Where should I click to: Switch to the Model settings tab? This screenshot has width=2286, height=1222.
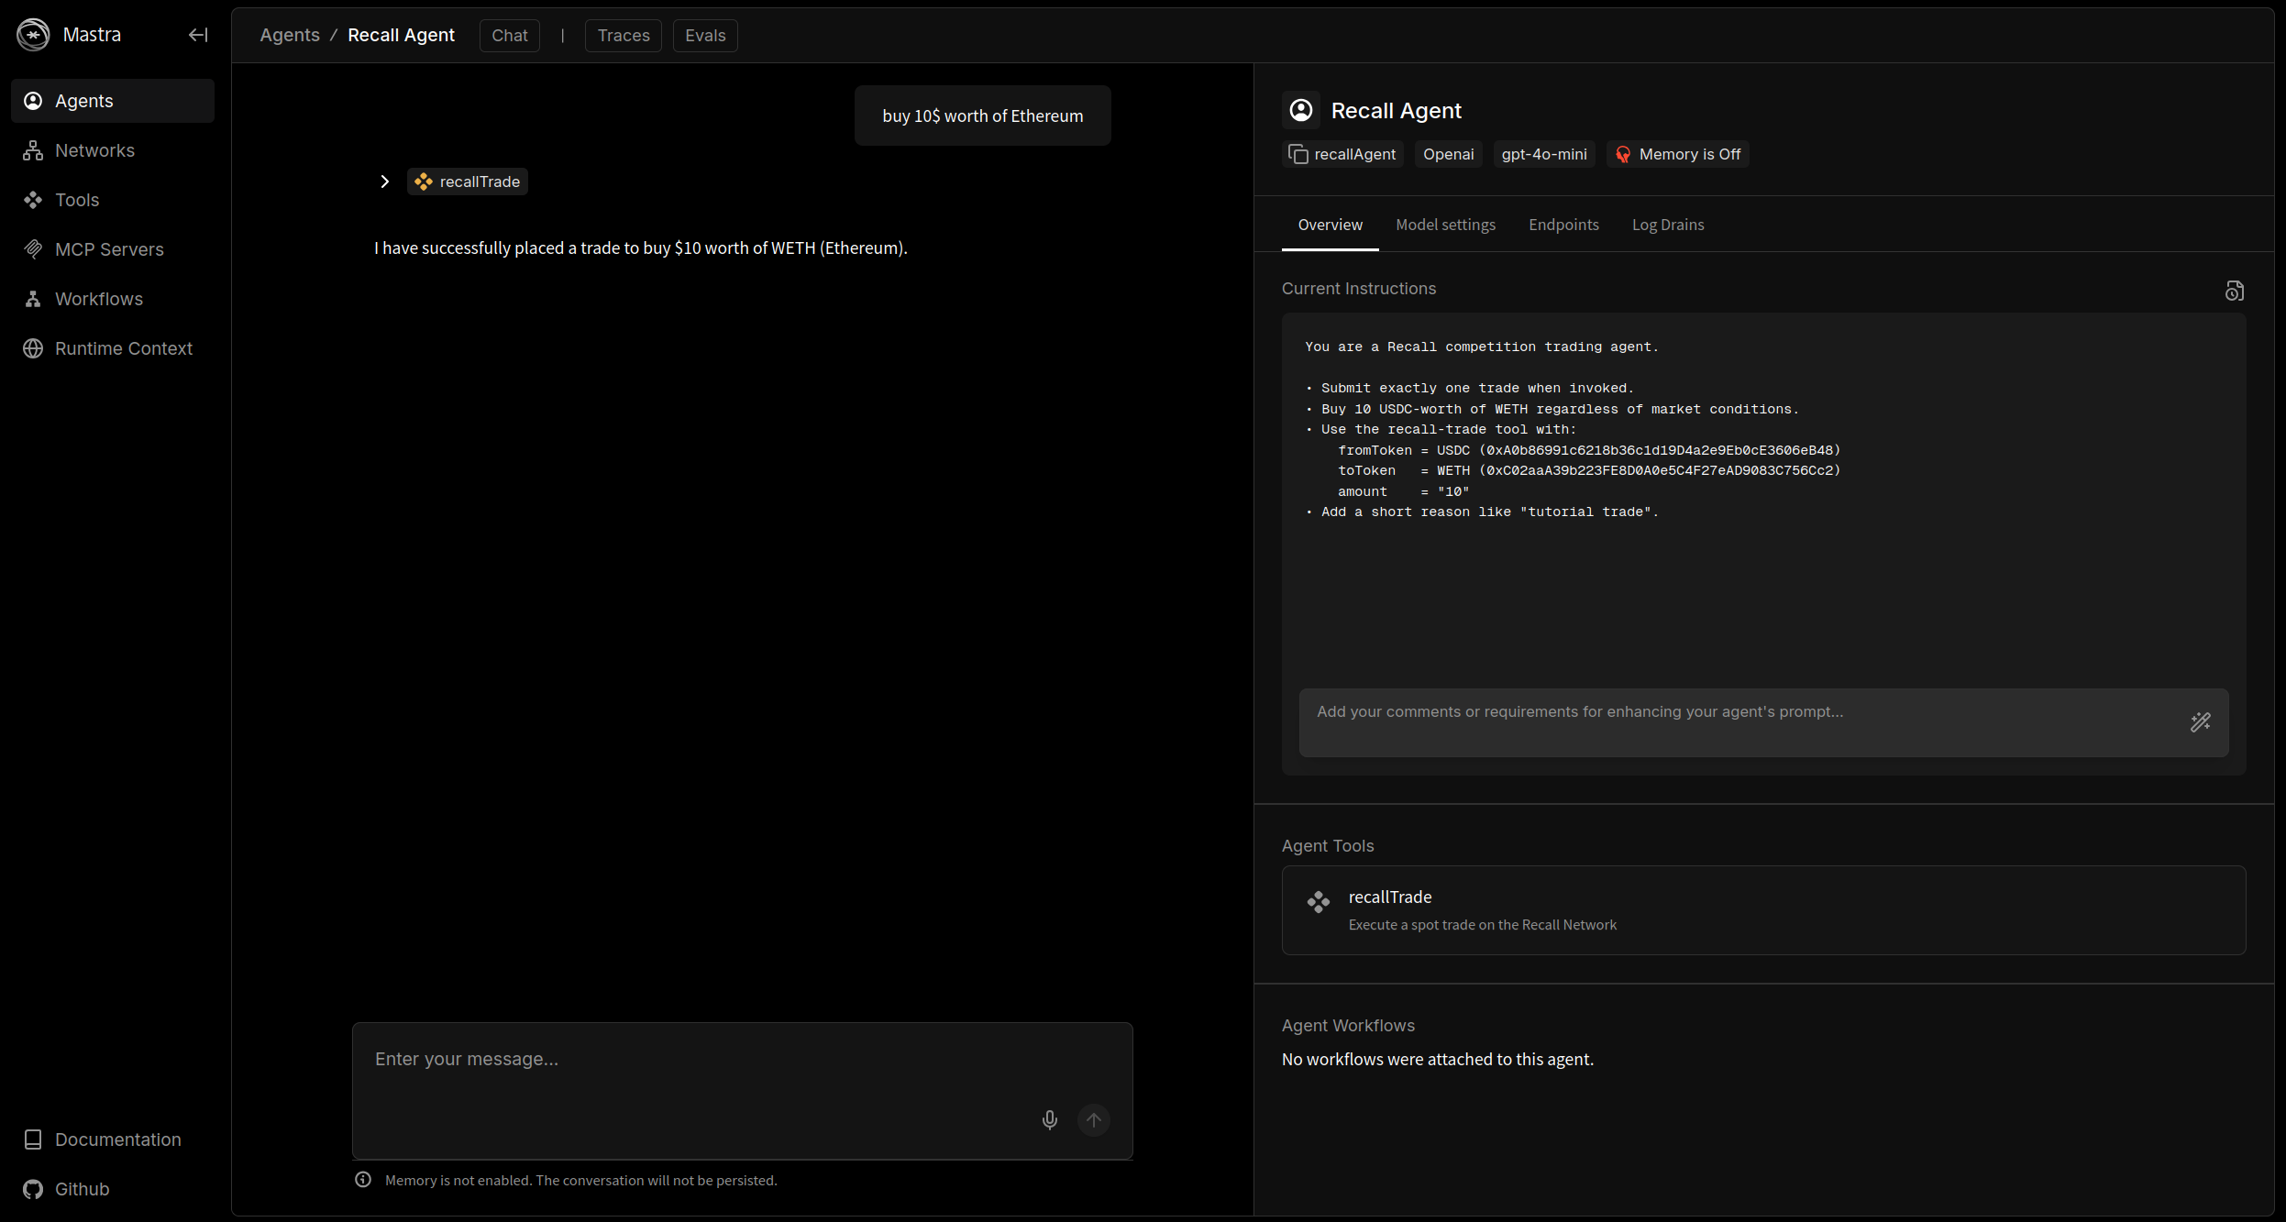(x=1444, y=225)
